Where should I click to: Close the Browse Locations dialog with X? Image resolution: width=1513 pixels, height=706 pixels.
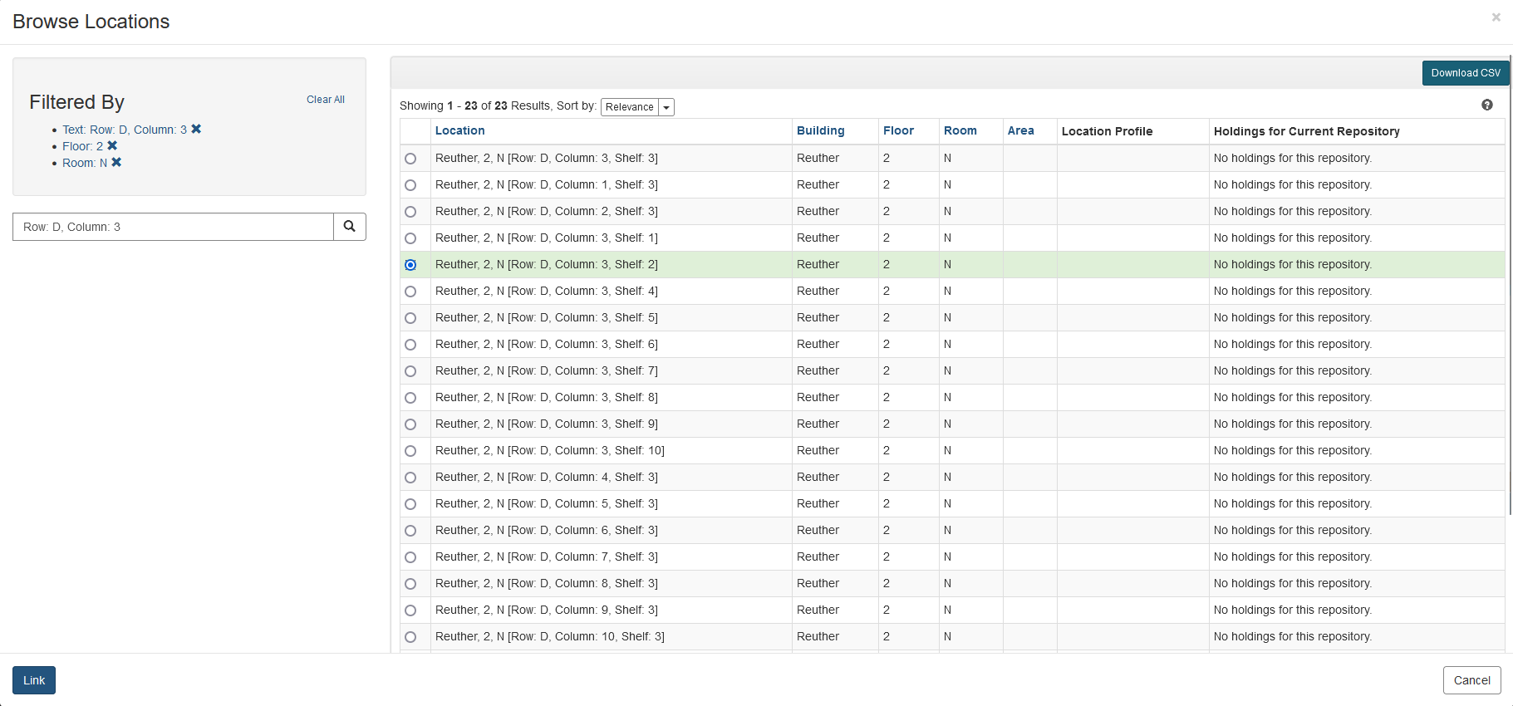pyautogui.click(x=1496, y=17)
